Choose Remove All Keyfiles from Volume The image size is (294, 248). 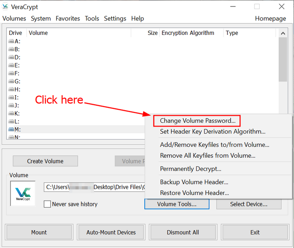(208, 156)
